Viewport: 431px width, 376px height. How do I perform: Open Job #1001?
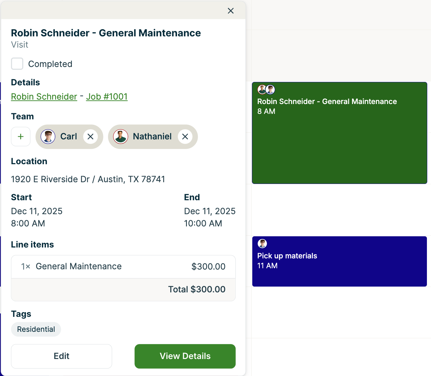tap(107, 97)
